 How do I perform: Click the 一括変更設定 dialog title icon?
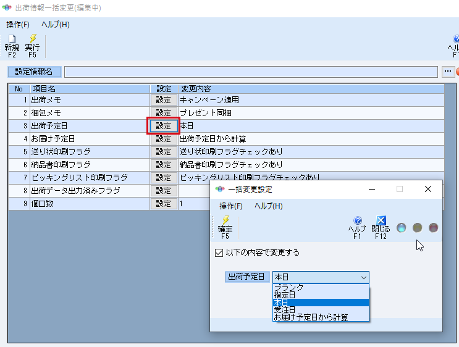(x=220, y=190)
